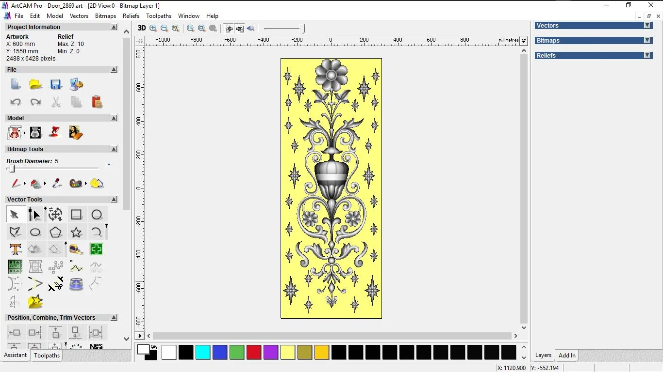663x372 pixels.
Task: Click the Save file floppy disk icon
Action: 56,85
